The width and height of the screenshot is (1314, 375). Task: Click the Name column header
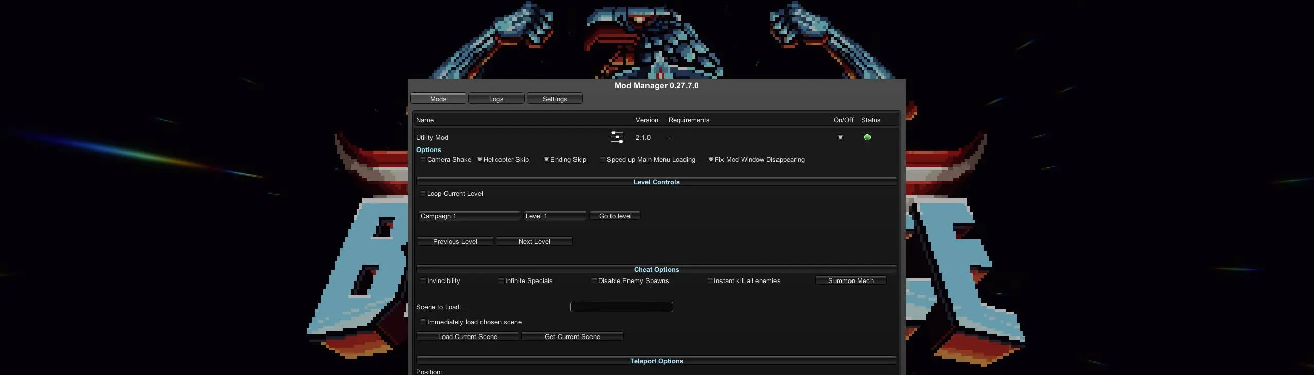[425, 120]
